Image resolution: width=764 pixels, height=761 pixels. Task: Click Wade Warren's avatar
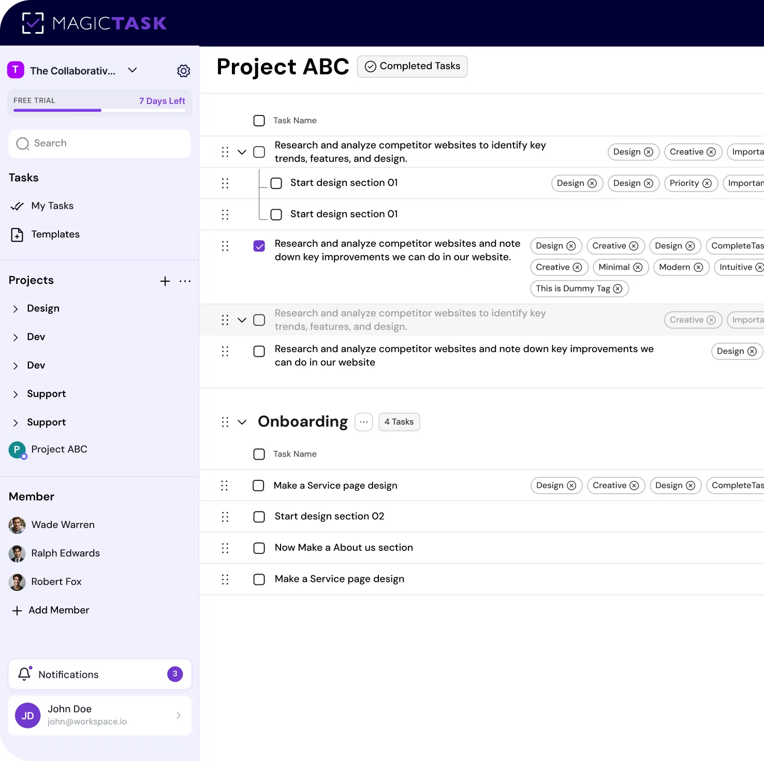pos(17,525)
